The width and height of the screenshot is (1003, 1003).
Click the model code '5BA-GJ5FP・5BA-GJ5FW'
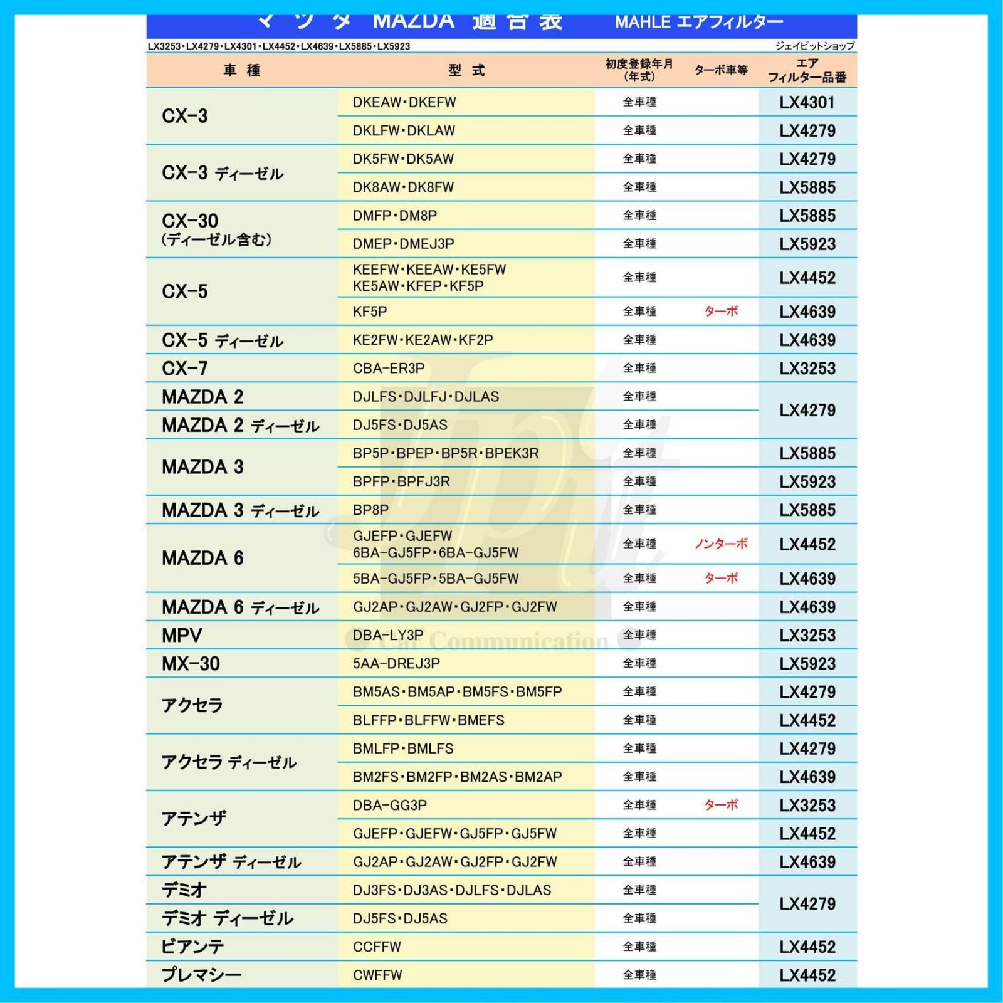click(436, 579)
